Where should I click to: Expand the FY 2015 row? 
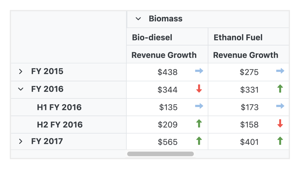[20, 72]
